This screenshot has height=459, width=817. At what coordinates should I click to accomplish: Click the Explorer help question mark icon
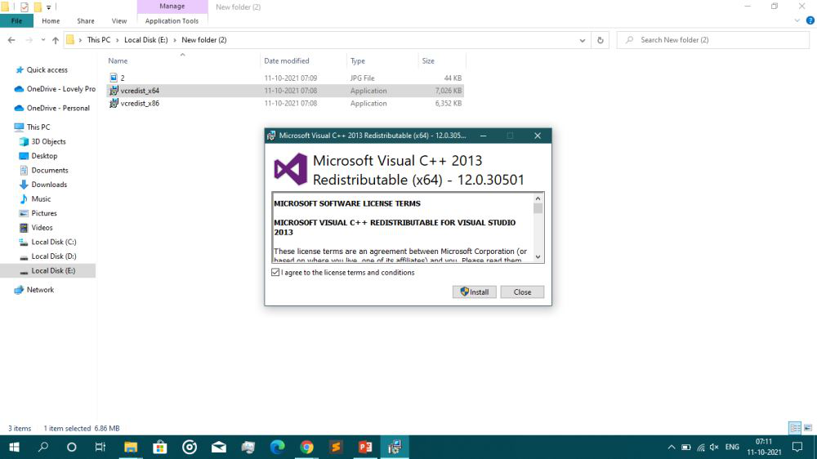coord(810,21)
